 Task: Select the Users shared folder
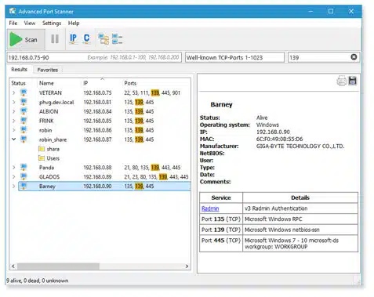pyautogui.click(x=53, y=158)
